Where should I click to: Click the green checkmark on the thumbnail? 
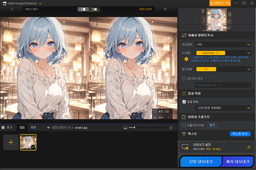[x=33, y=147]
